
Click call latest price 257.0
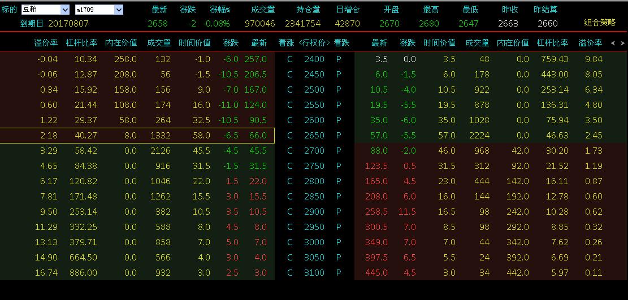click(x=255, y=59)
